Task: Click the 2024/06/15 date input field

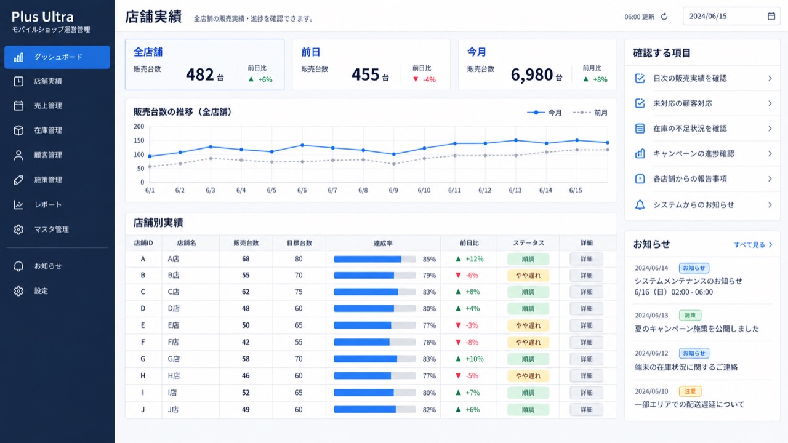Action: point(732,16)
